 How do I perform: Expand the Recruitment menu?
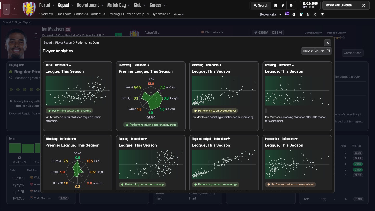pyautogui.click(x=90, y=5)
